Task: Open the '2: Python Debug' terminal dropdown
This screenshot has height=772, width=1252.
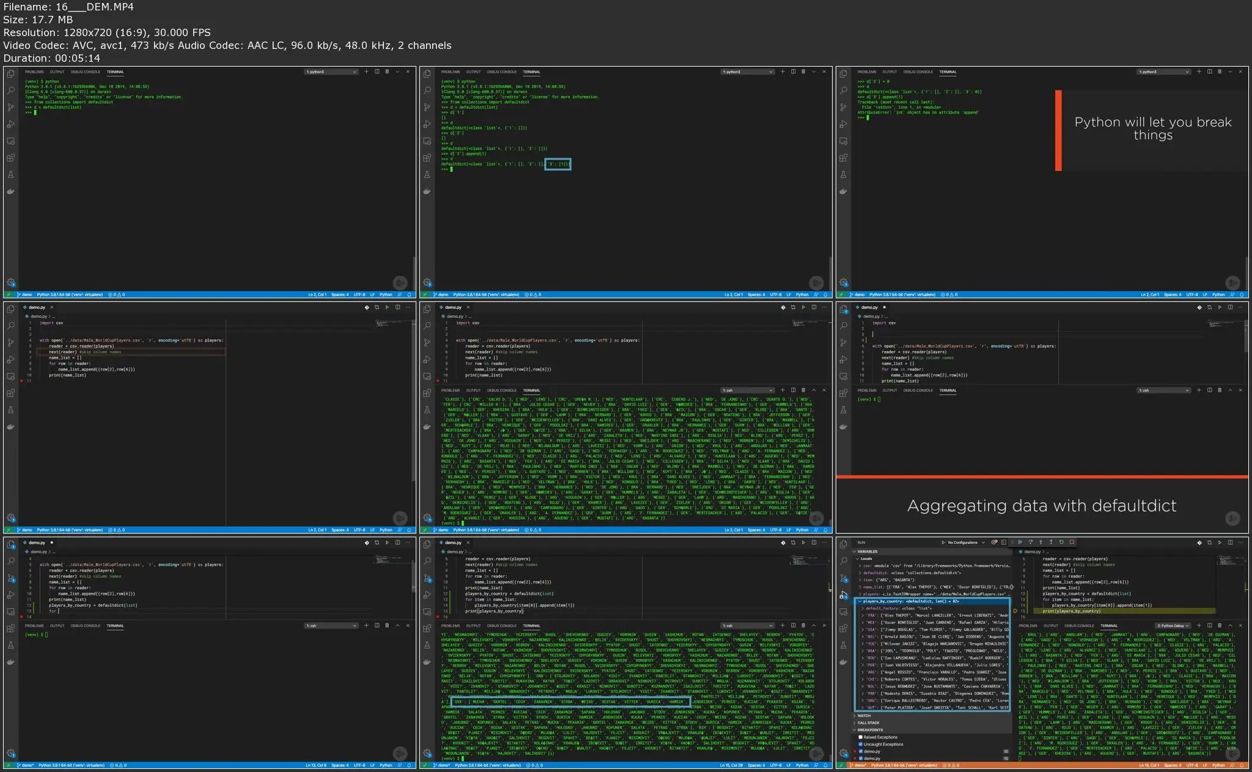Action: pyautogui.click(x=1173, y=626)
